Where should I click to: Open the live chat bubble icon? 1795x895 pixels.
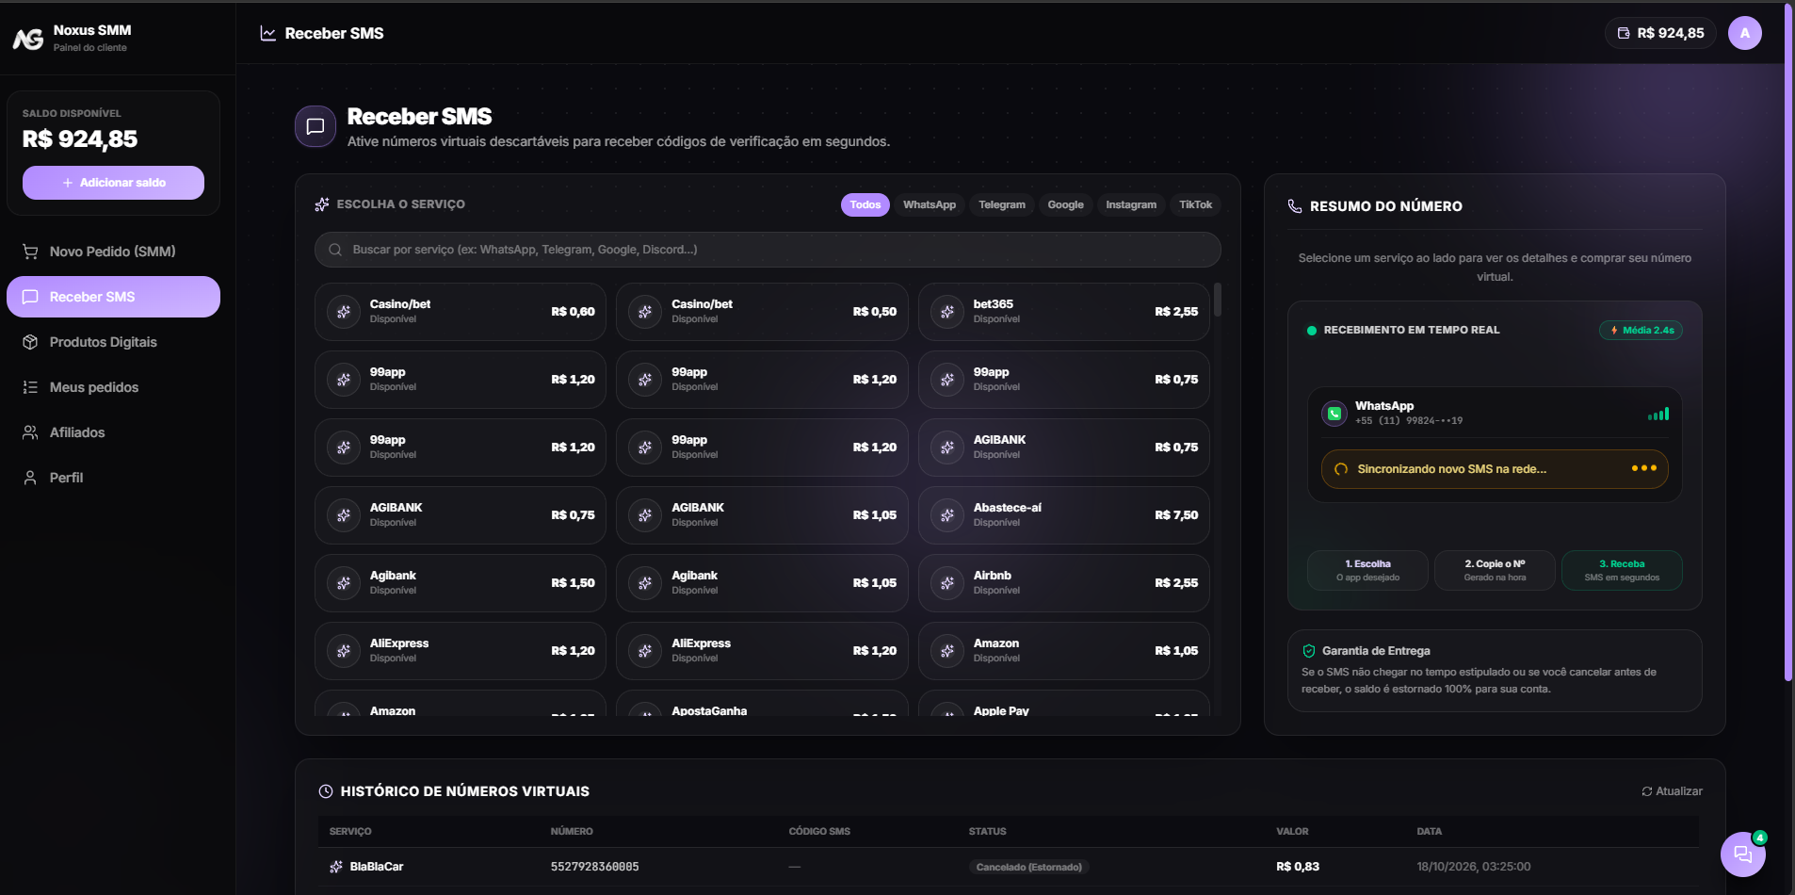coord(1742,854)
